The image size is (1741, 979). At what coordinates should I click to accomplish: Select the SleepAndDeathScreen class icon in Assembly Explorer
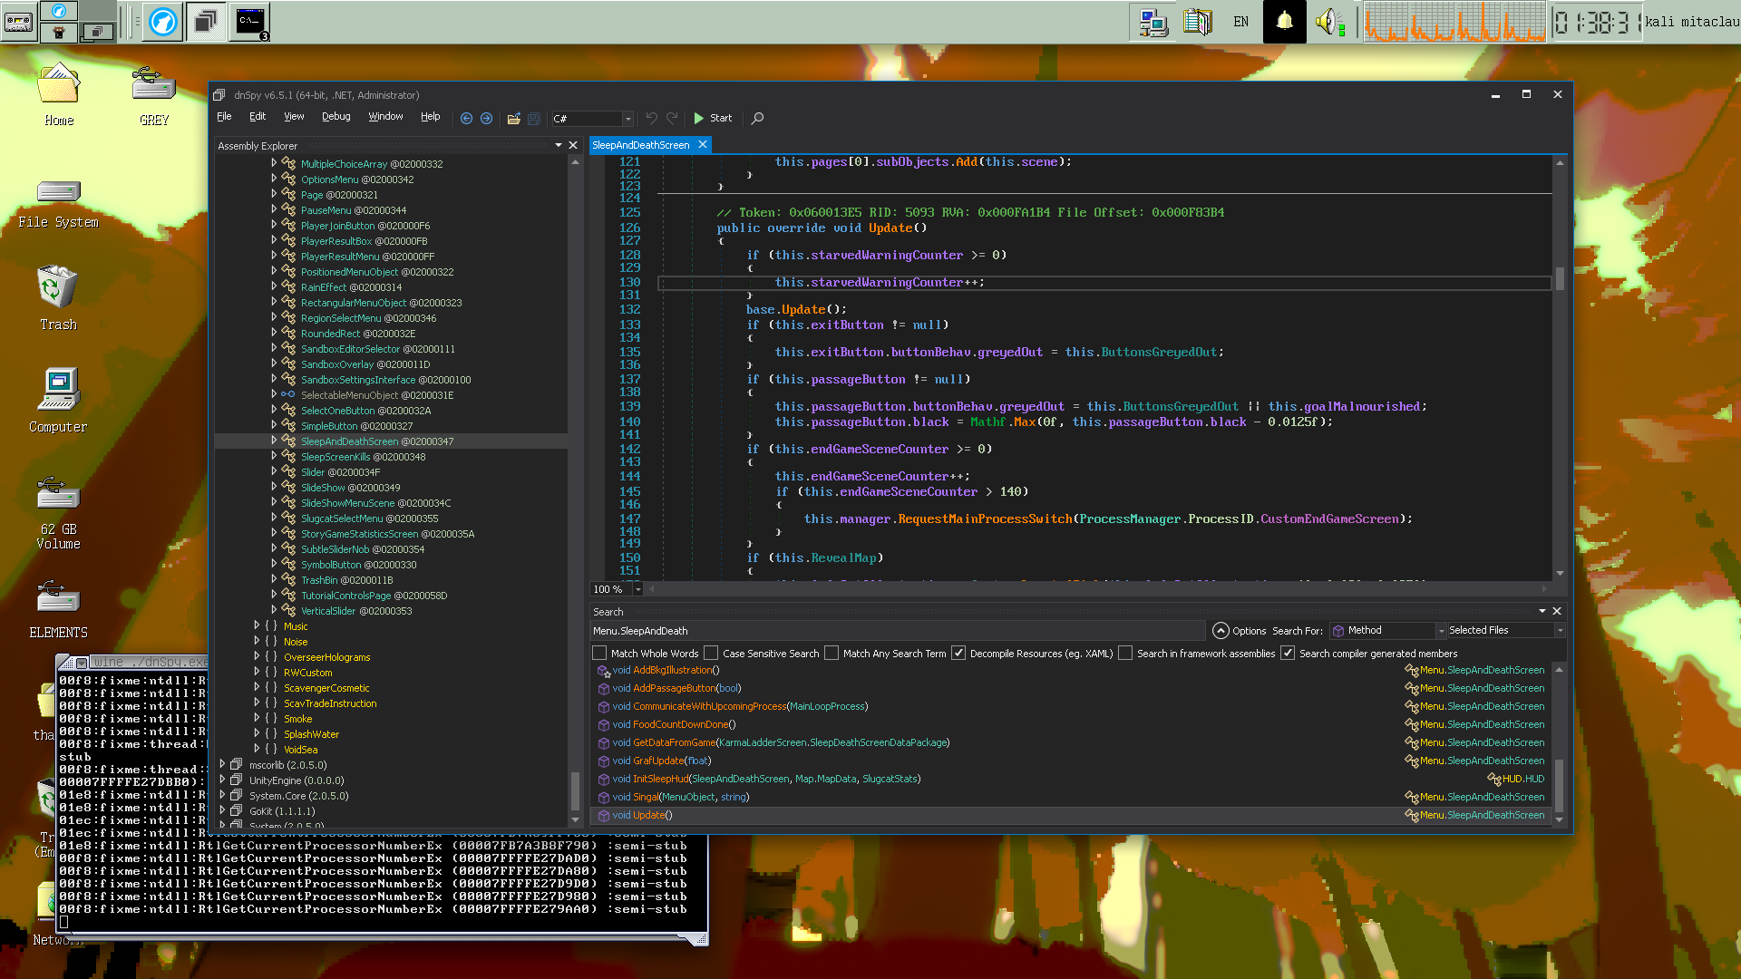pyautogui.click(x=290, y=441)
